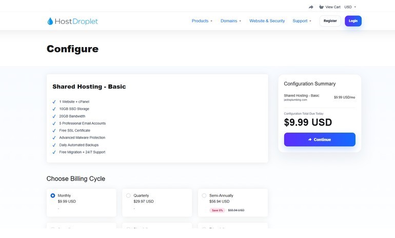Click checkmark beside Daily Automated Backups
The image size is (395, 238).
click(54, 145)
